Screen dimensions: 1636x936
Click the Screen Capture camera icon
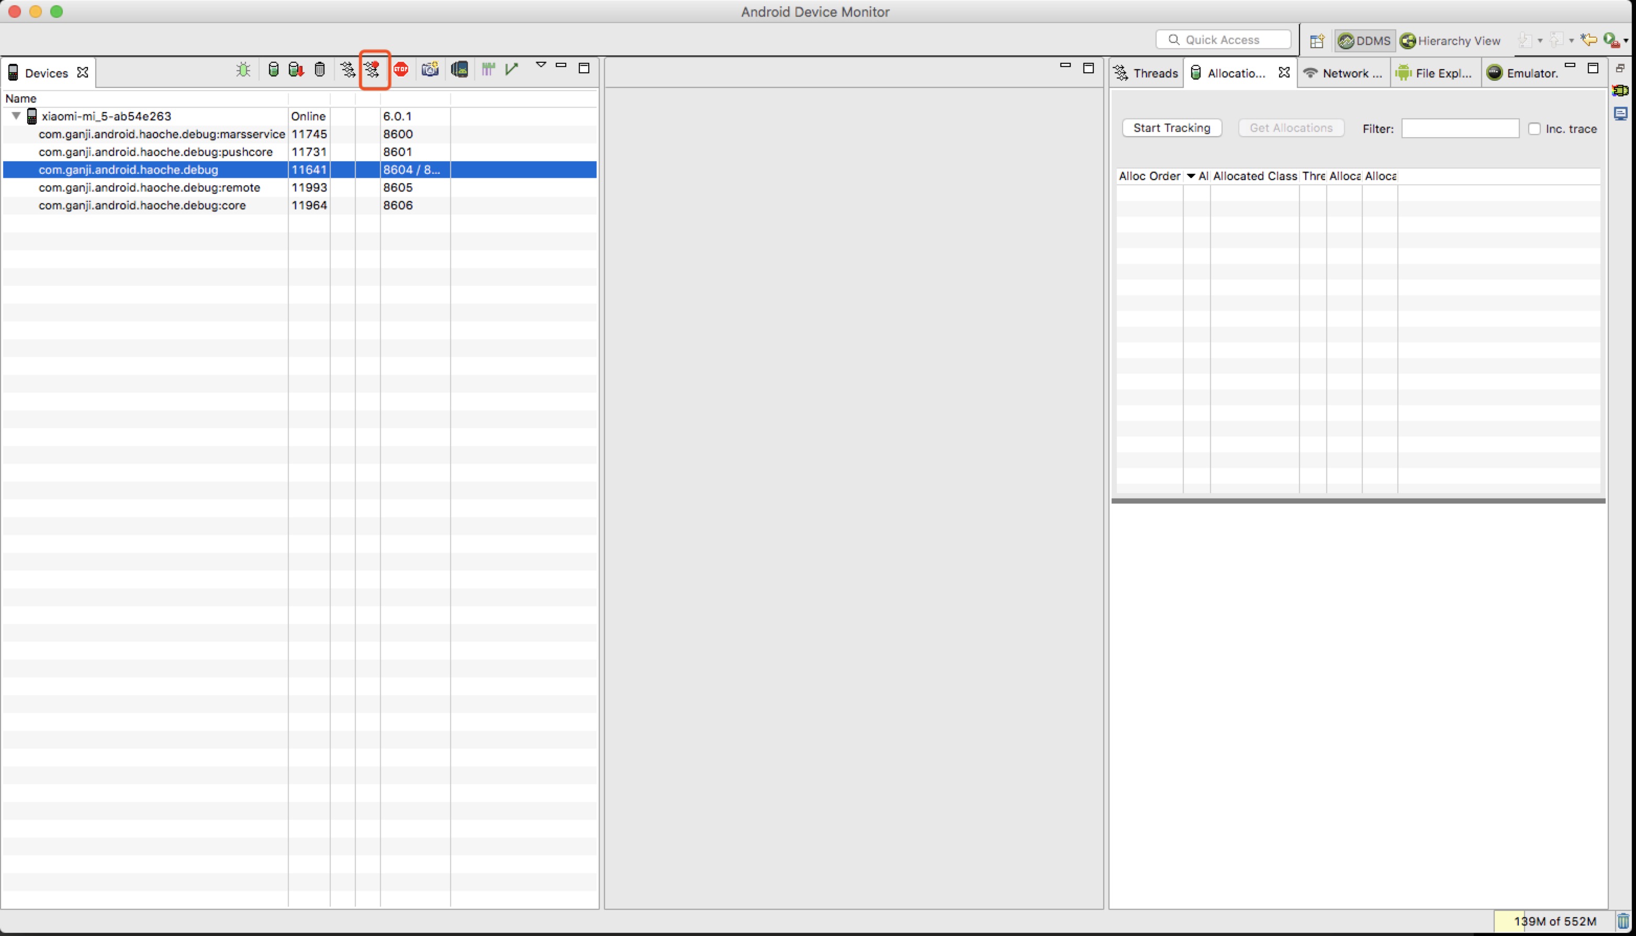coord(430,70)
